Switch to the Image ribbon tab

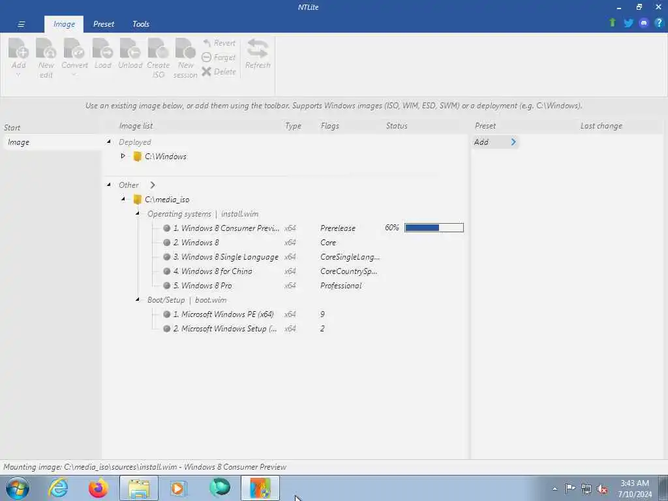pos(64,24)
